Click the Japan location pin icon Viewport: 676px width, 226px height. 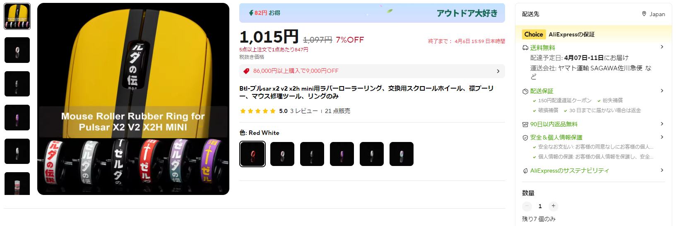click(644, 14)
